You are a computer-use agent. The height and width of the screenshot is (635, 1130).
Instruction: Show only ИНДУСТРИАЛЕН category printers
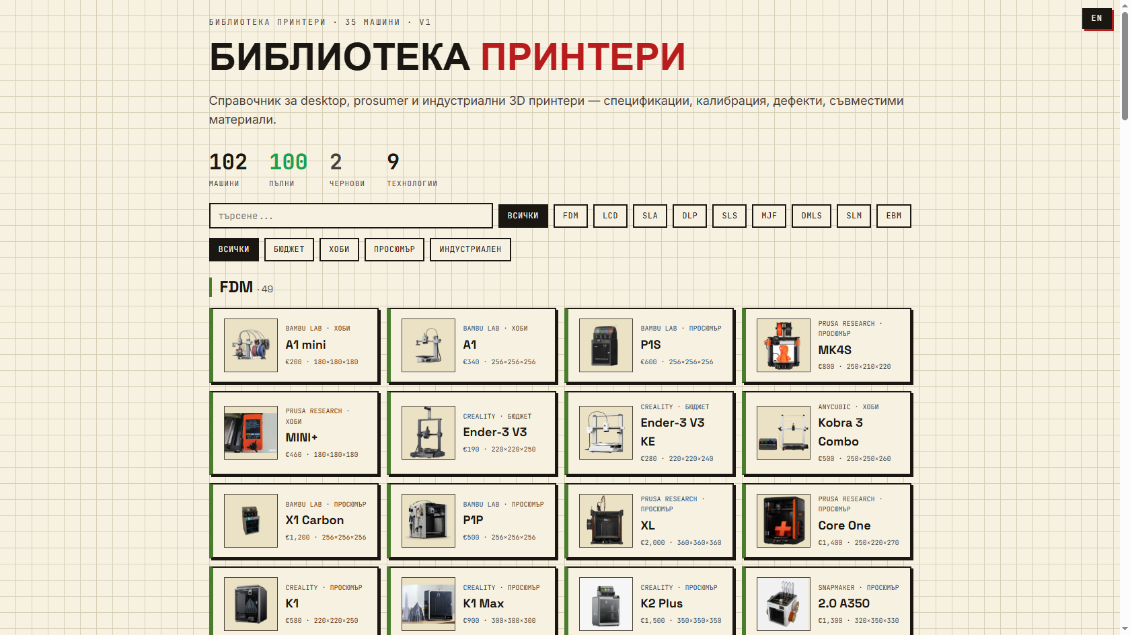tap(470, 249)
